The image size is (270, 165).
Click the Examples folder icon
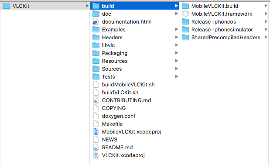(x=96, y=30)
